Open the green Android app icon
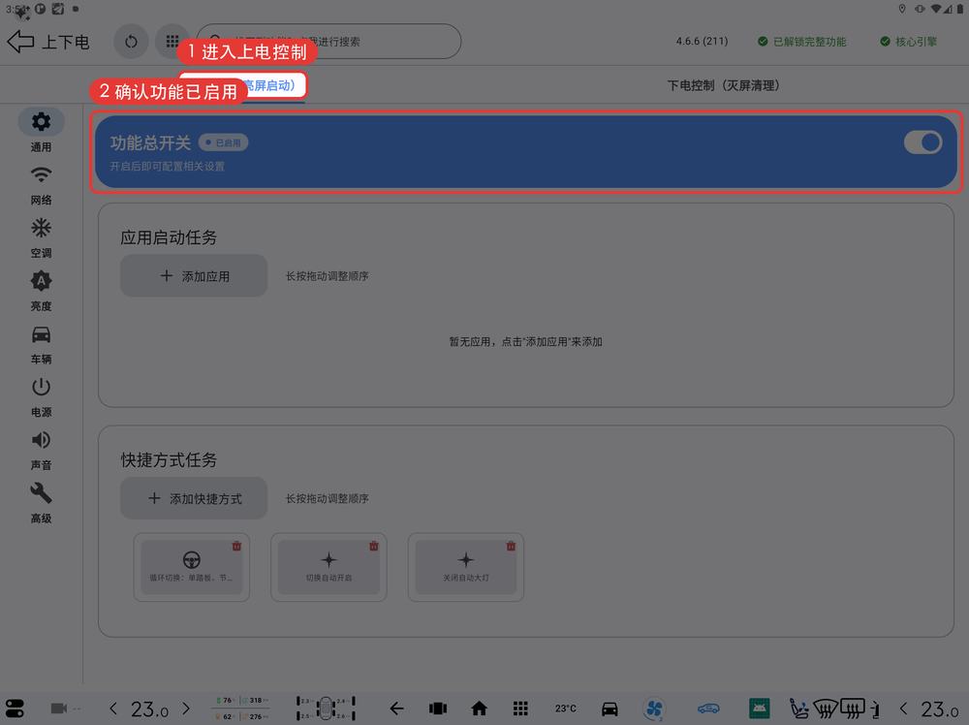Viewport: 969px width, 725px height. 759,709
